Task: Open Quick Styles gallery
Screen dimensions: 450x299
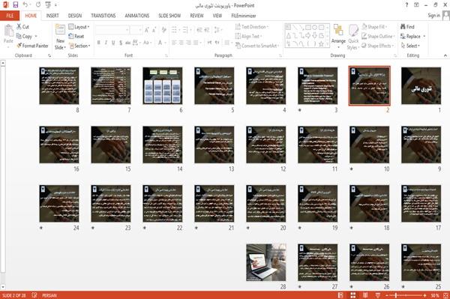Action: (x=353, y=37)
